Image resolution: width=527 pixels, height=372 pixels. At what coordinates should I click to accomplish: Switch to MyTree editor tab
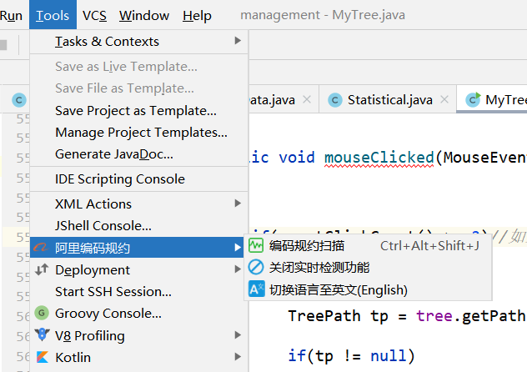(492, 100)
